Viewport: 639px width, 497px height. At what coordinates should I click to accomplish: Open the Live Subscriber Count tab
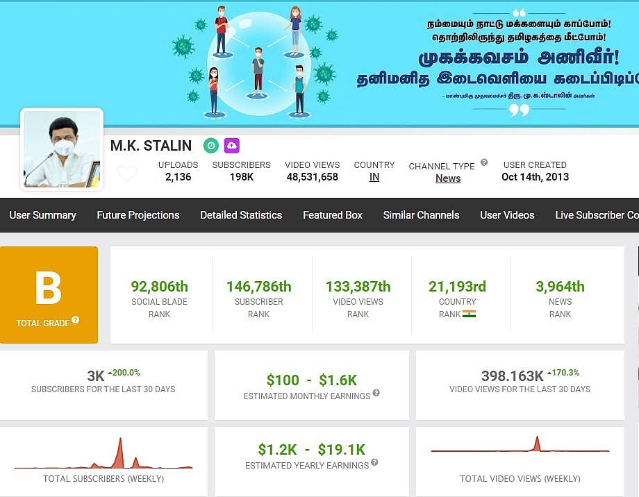[x=596, y=215]
